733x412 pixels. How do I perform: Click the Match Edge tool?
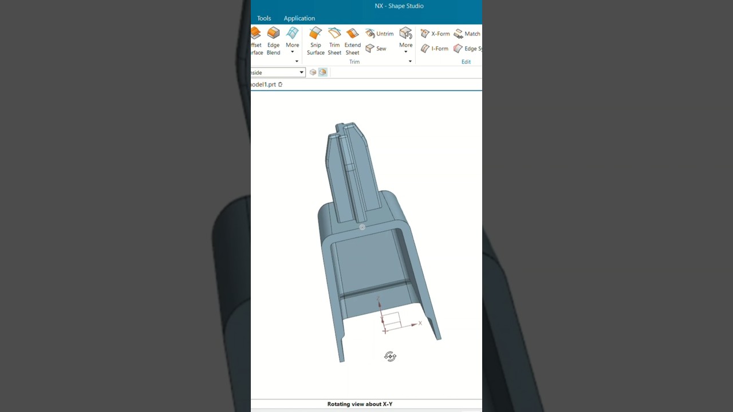(467, 34)
